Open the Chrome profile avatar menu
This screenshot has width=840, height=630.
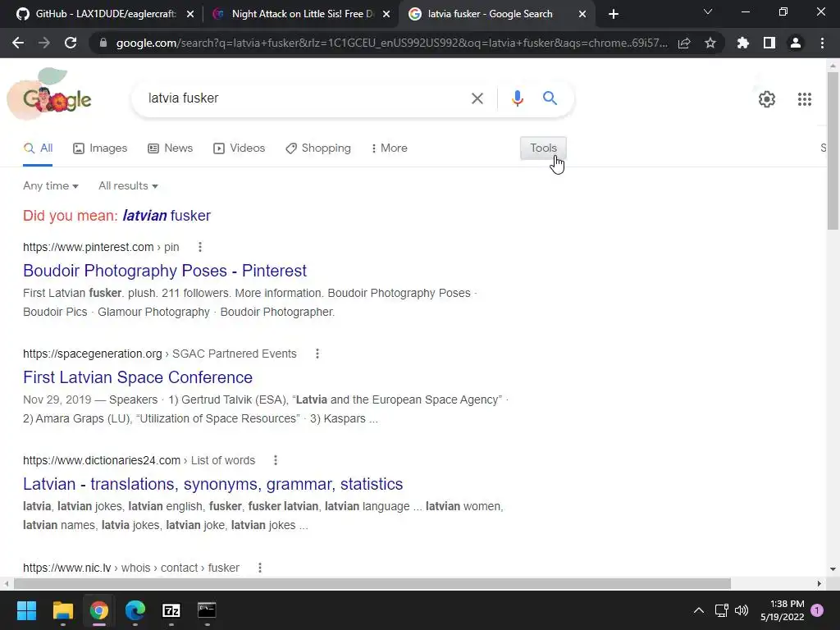click(x=796, y=43)
